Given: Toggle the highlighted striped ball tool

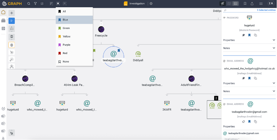Looking at the screenshot, I should (12, 45).
